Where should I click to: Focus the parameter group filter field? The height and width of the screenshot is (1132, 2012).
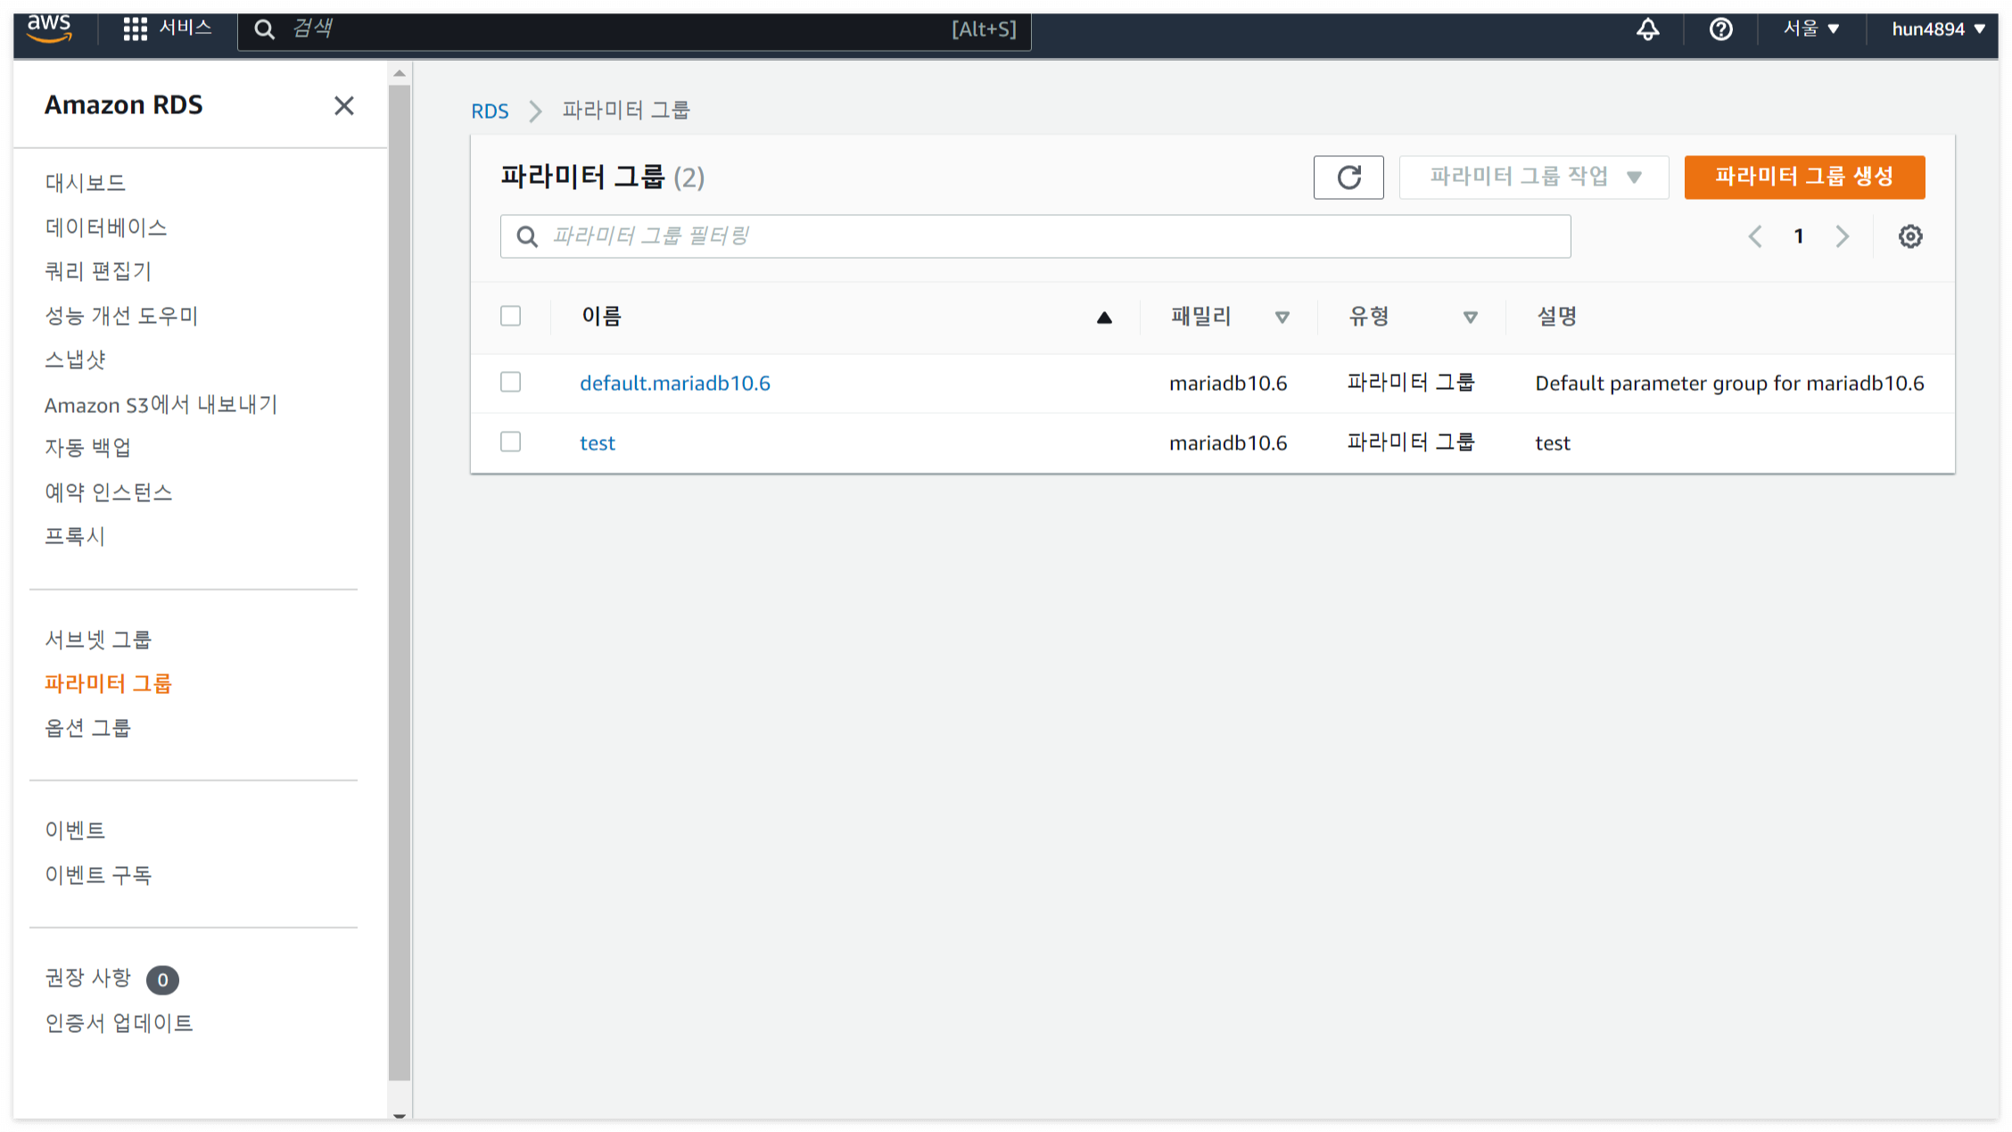1035,236
